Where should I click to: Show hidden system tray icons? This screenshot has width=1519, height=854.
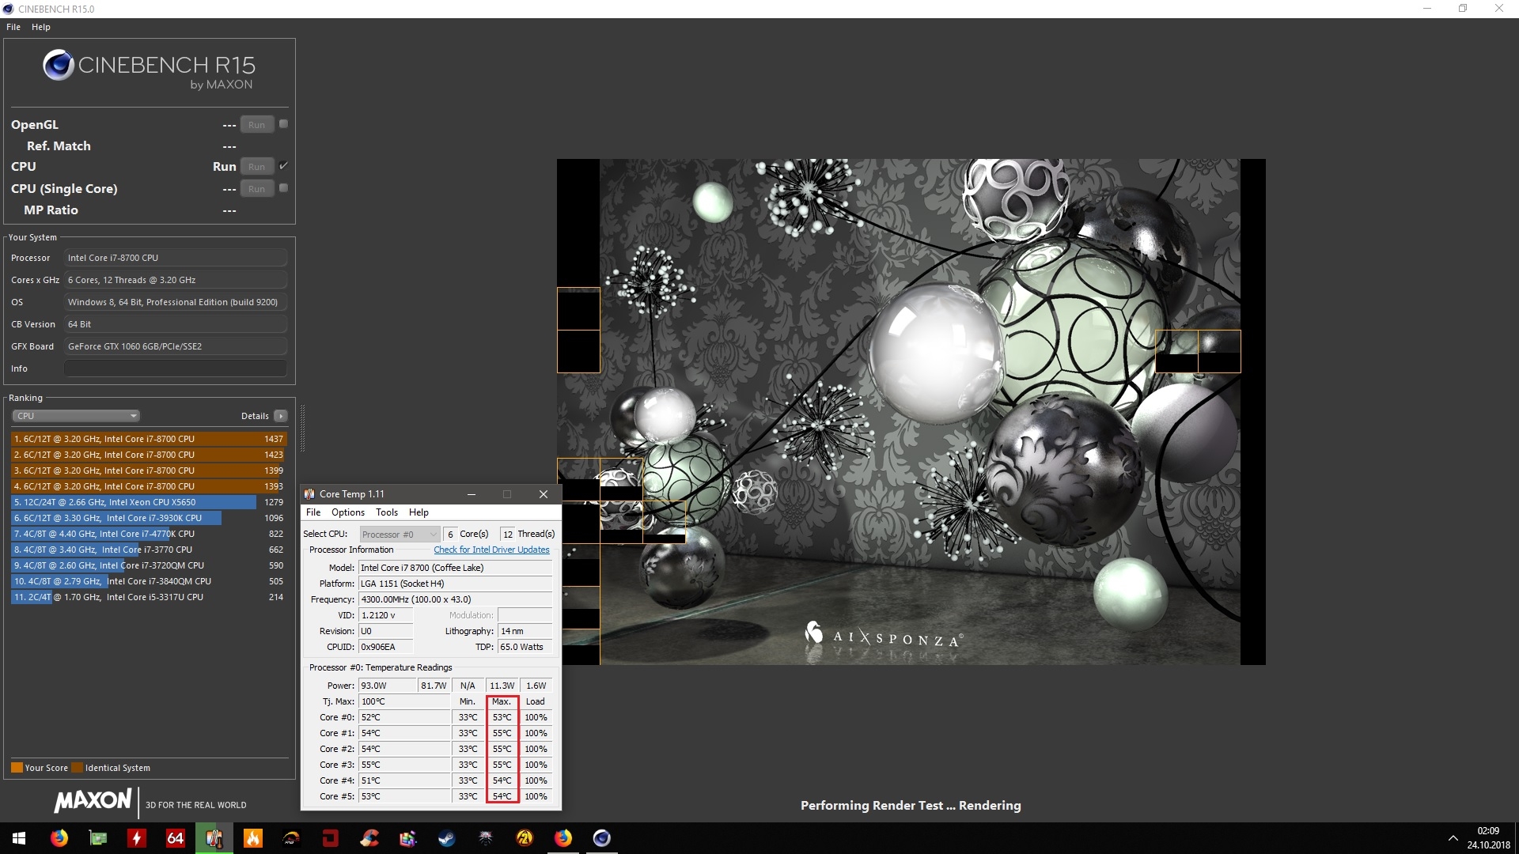coord(1453,838)
